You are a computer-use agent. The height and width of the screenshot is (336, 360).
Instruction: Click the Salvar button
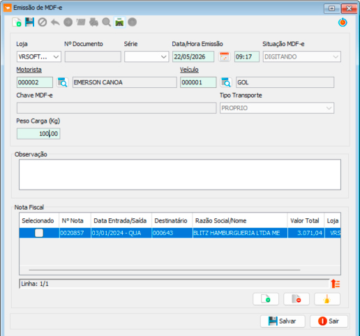283,321
